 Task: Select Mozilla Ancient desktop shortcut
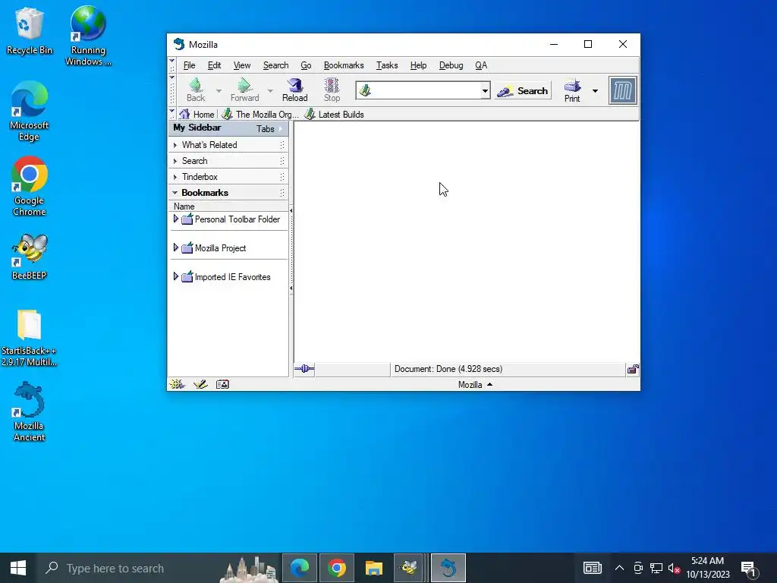pyautogui.click(x=30, y=411)
